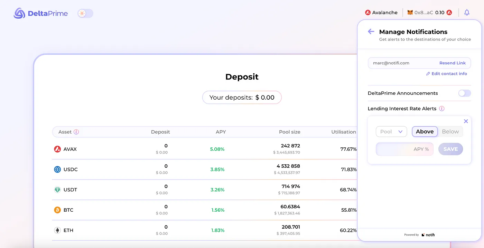Click the USDC APY value 3.85%
484x248 pixels.
pos(217,169)
